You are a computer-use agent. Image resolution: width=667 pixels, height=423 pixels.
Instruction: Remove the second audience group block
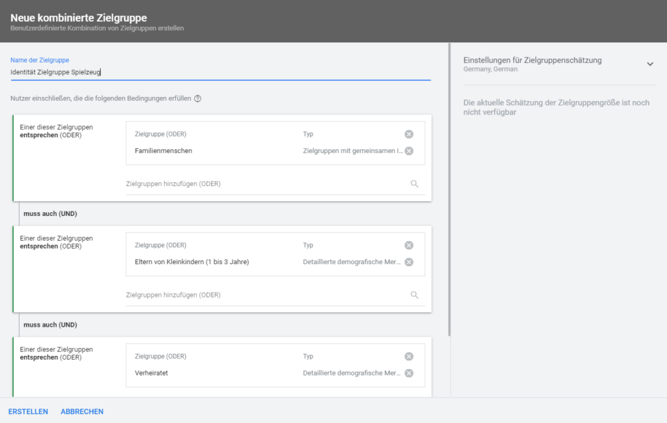click(408, 245)
